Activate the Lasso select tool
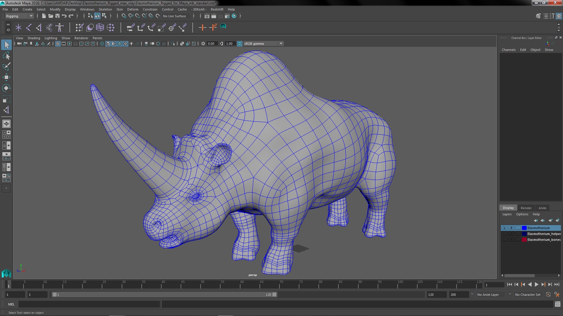Viewport: 563px width, 316px height. pos(6,56)
